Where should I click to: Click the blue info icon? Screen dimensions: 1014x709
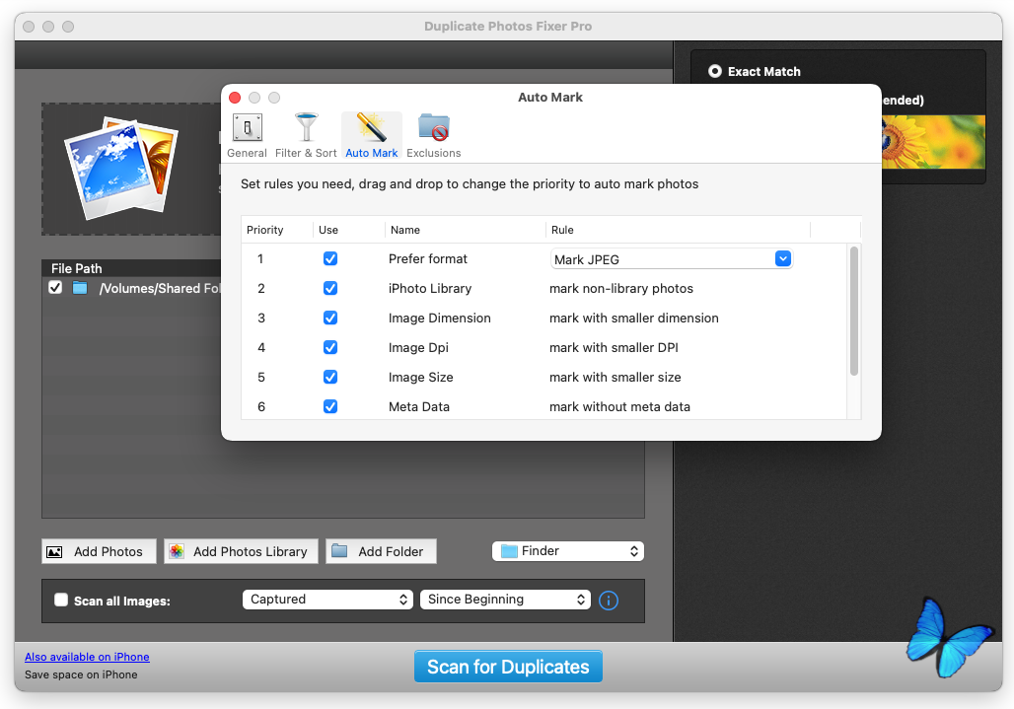click(x=609, y=600)
